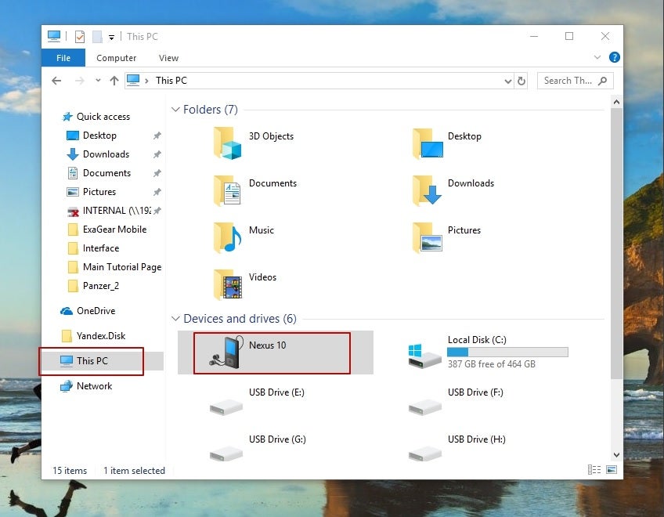Click the '387 GB free of 464 GB' text
Image resolution: width=664 pixels, height=517 pixels.
tap(491, 364)
